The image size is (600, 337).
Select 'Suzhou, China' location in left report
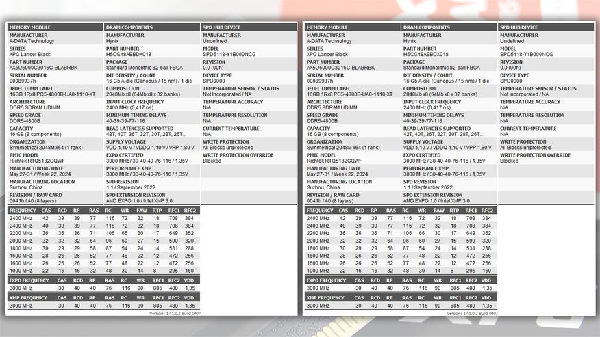click(26, 187)
